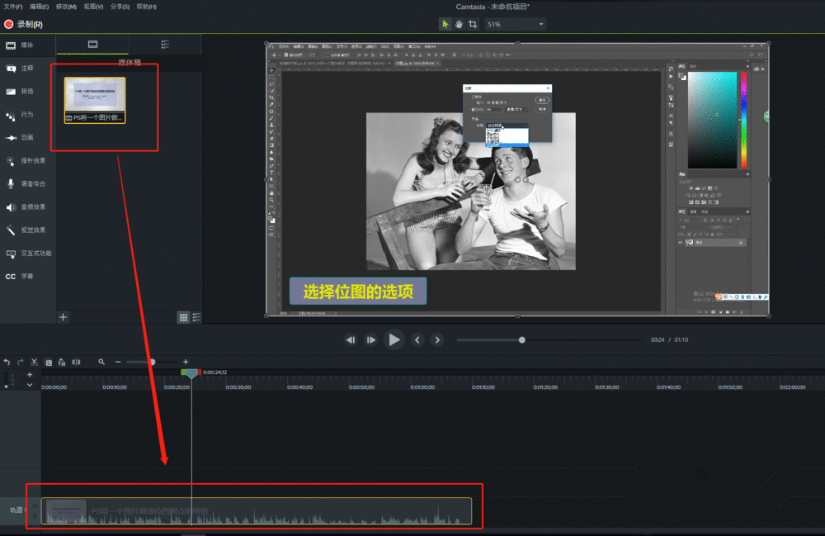
Task: Open the 文件(F) menu
Action: pyautogui.click(x=12, y=7)
